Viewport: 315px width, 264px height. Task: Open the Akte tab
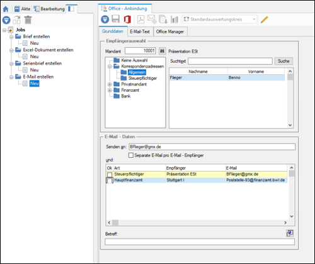pyautogui.click(x=23, y=9)
